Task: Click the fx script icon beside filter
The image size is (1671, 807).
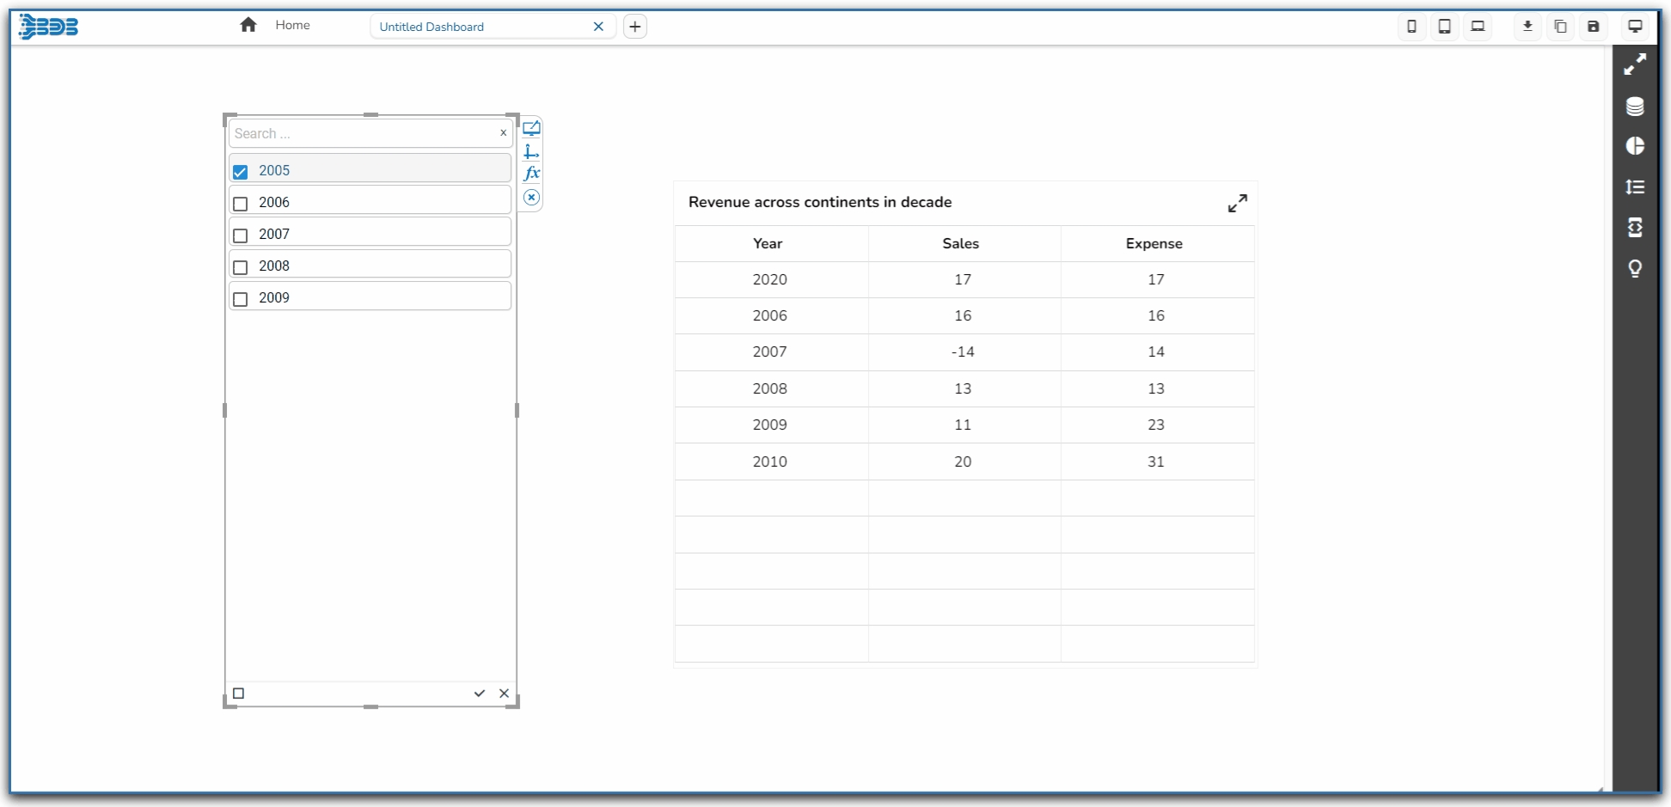Action: pos(531,174)
